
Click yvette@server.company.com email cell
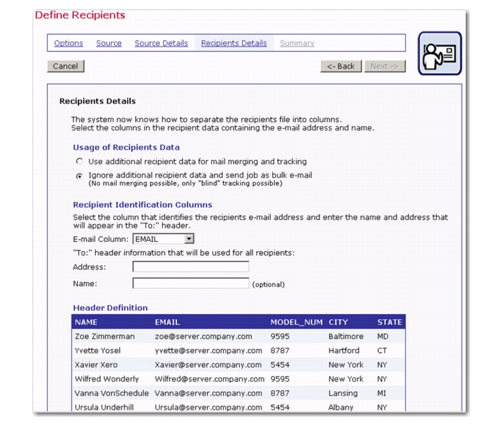tap(208, 351)
